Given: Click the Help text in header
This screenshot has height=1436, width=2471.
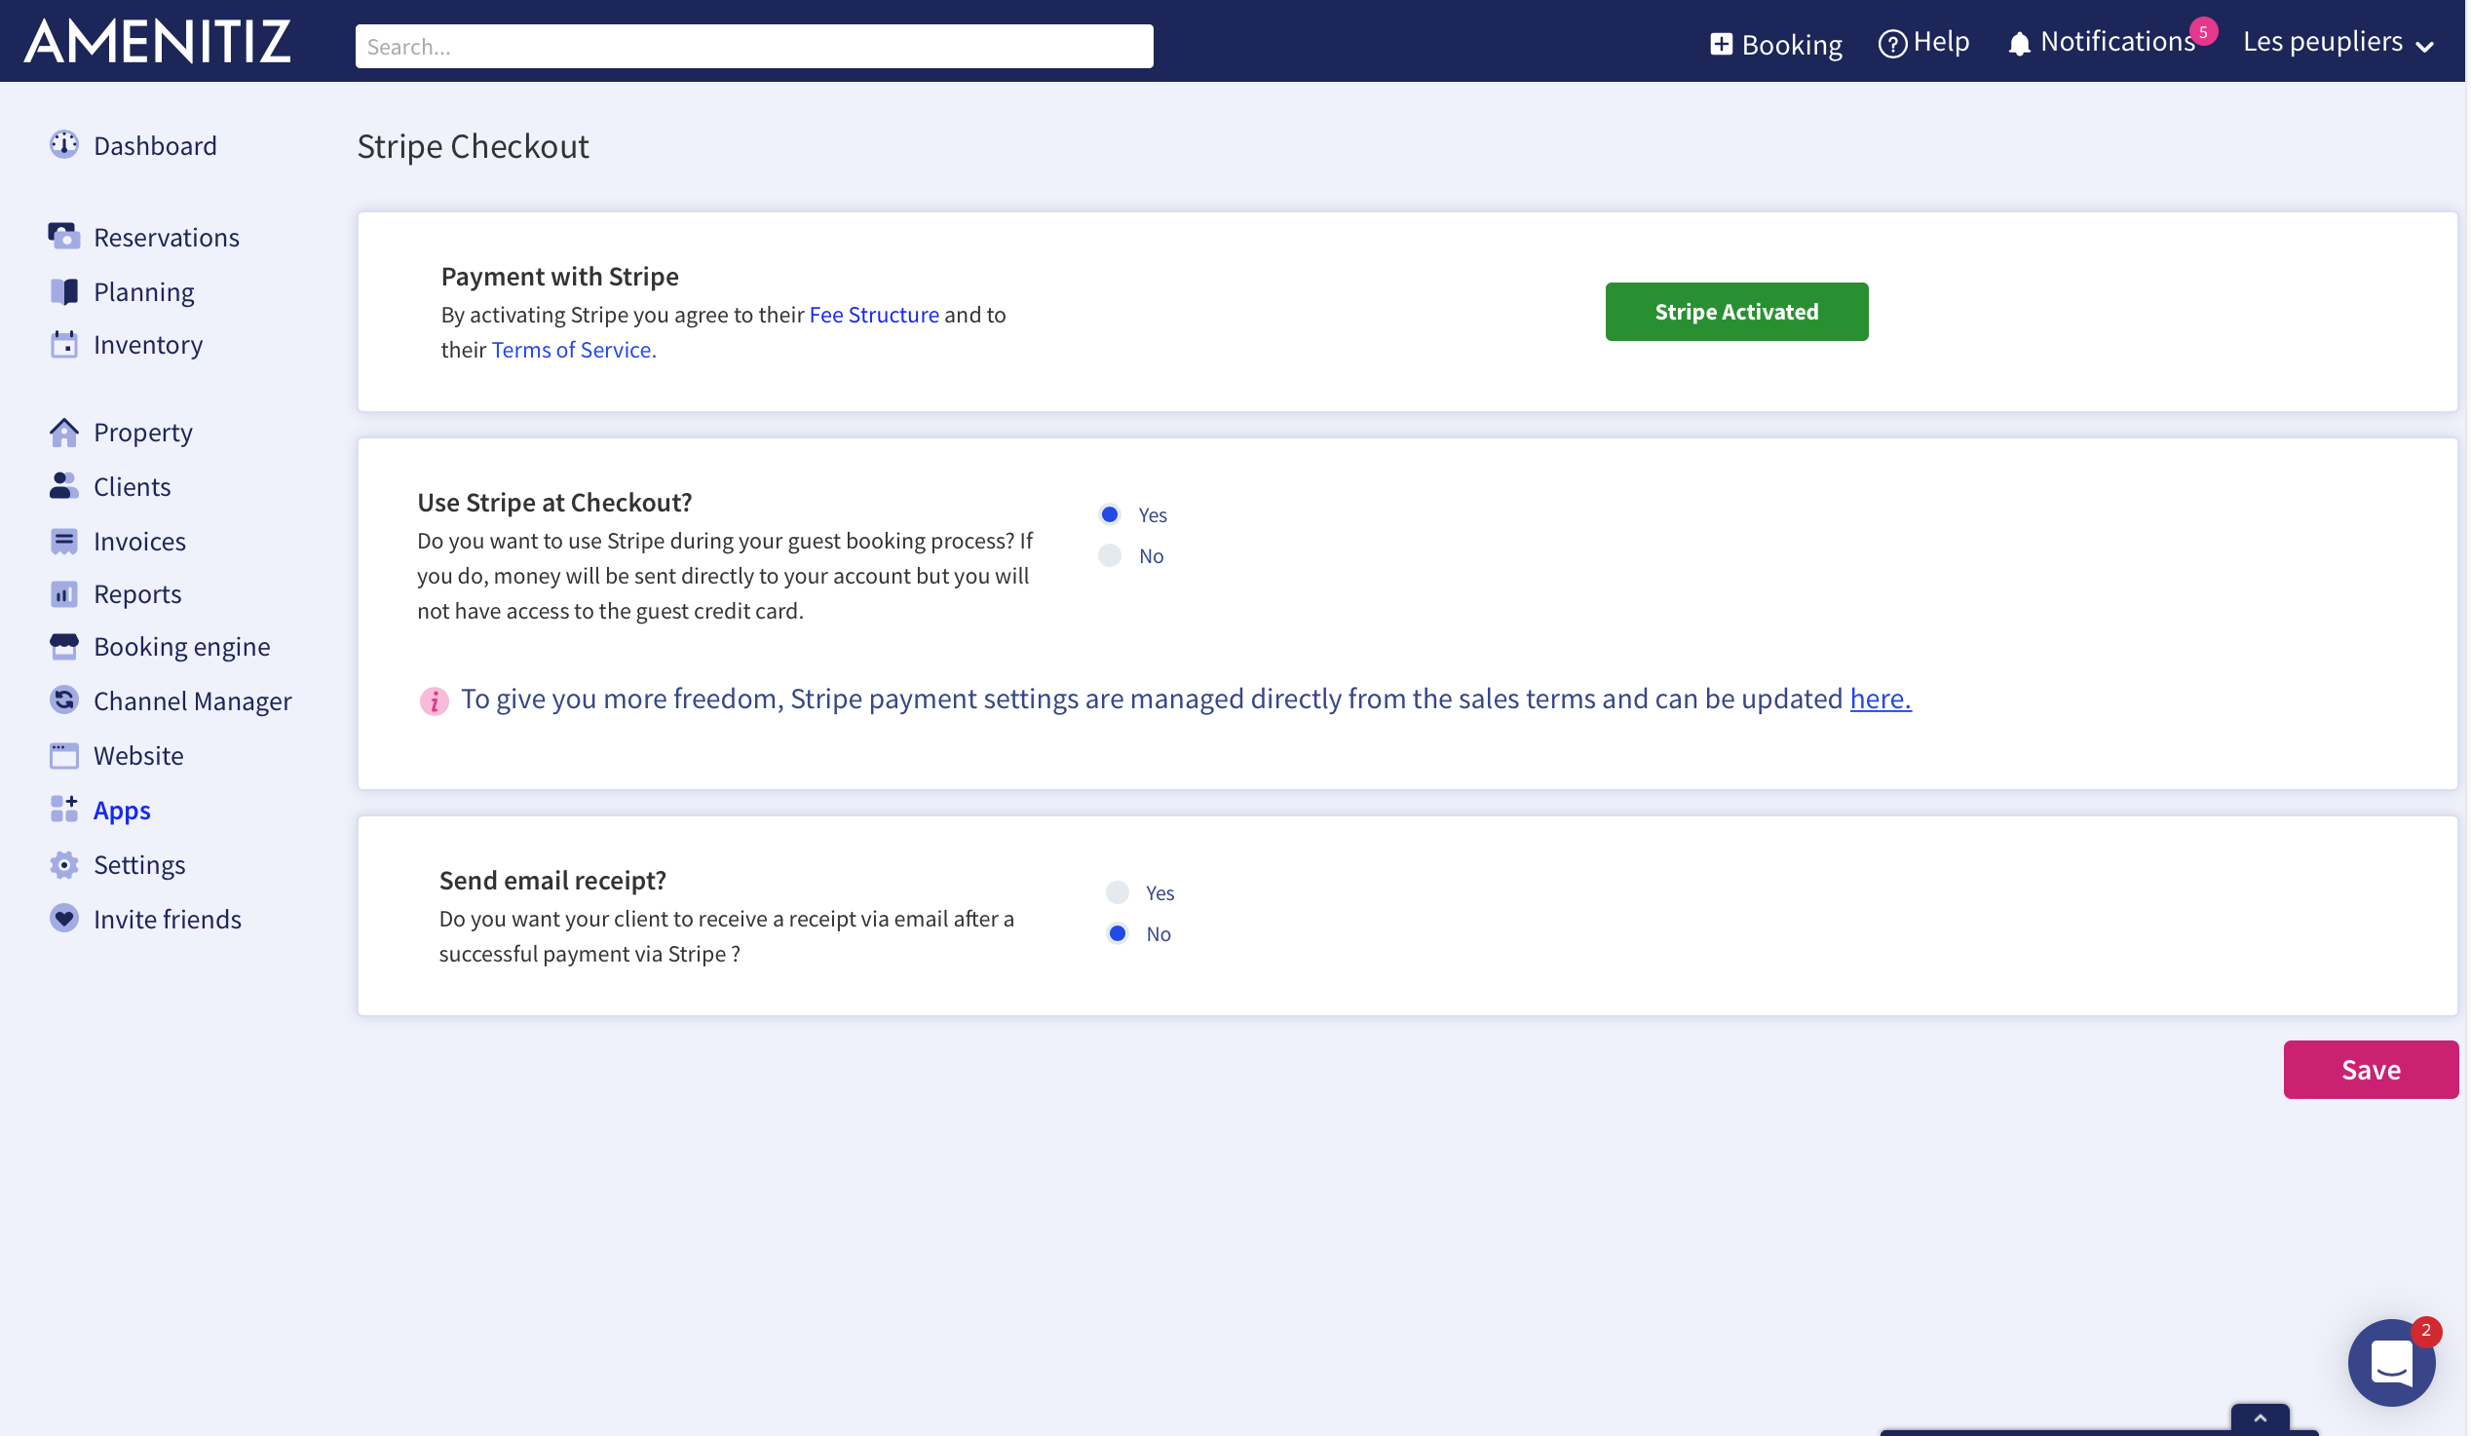Looking at the screenshot, I should 1941,41.
